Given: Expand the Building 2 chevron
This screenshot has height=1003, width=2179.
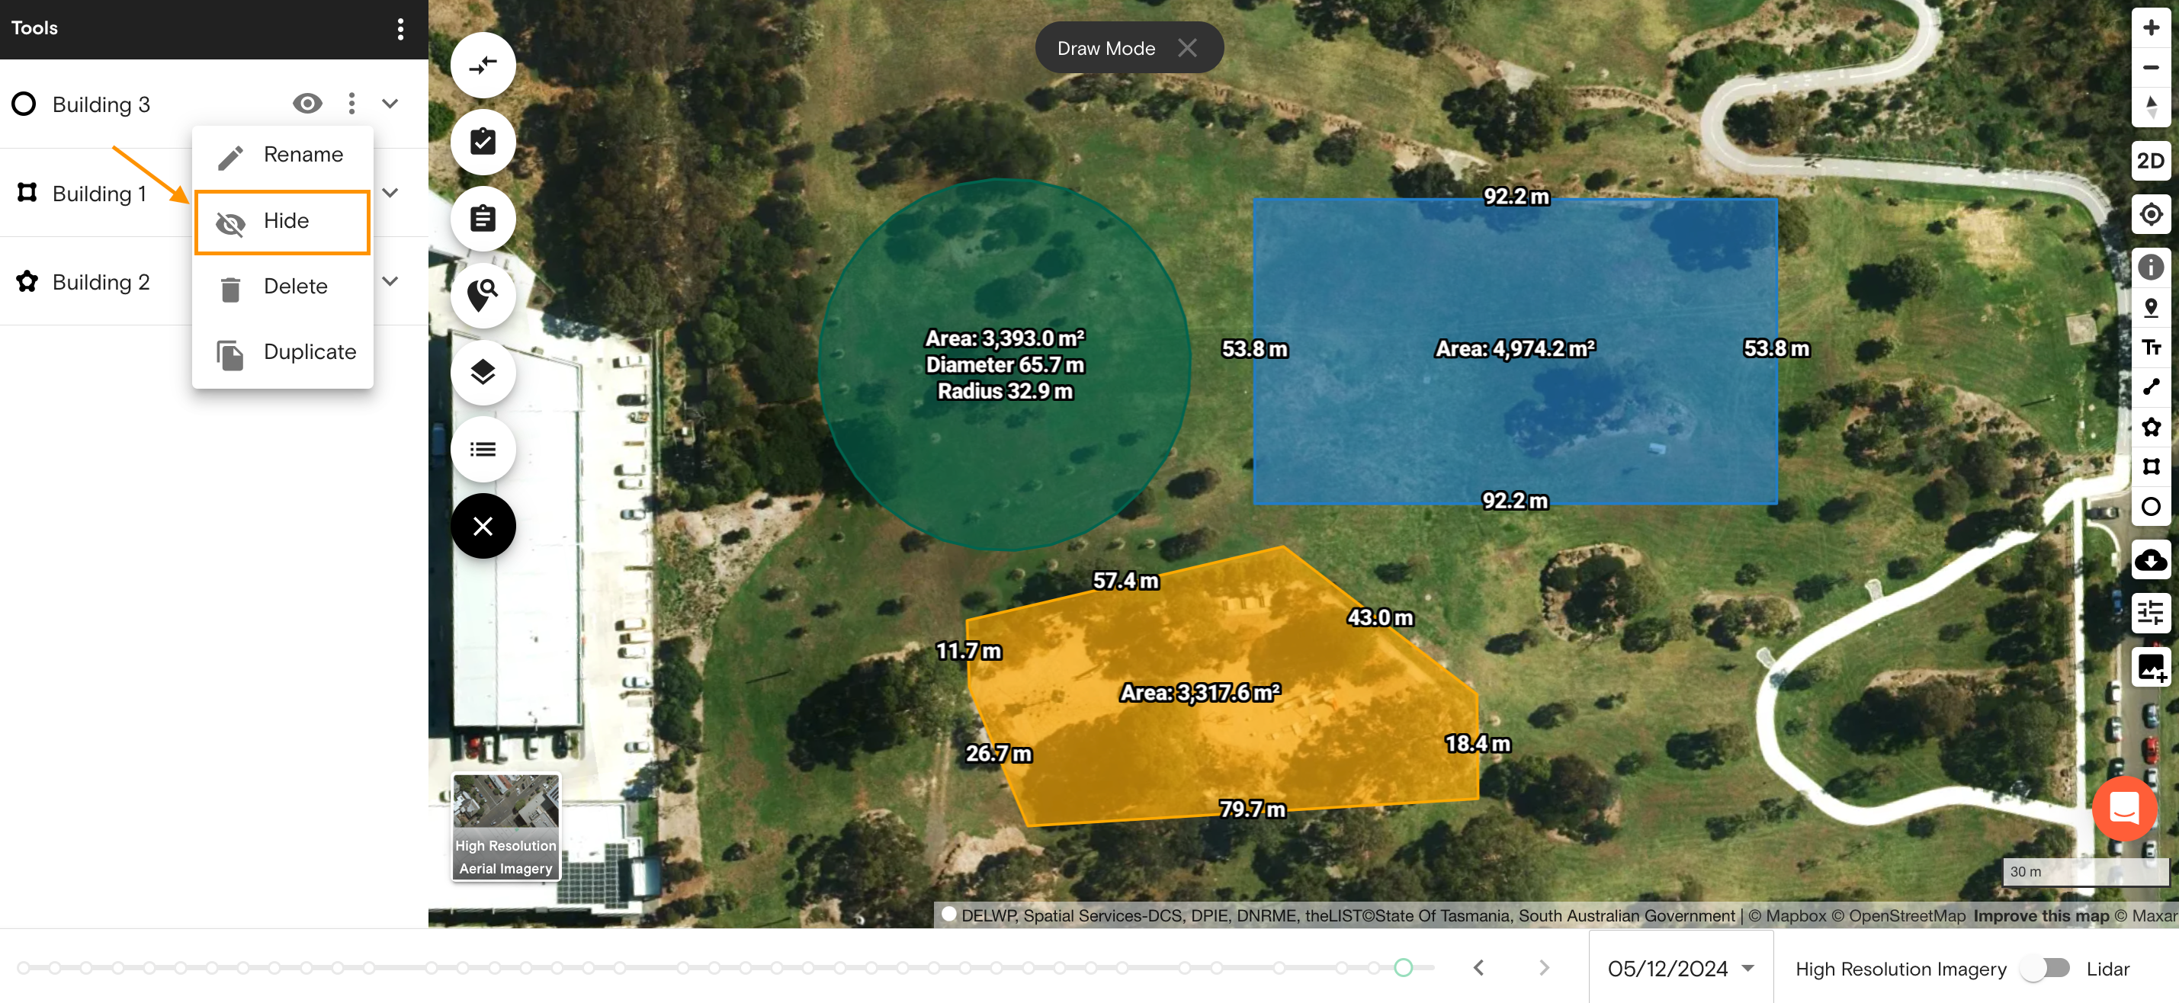Looking at the screenshot, I should pyautogui.click(x=390, y=280).
